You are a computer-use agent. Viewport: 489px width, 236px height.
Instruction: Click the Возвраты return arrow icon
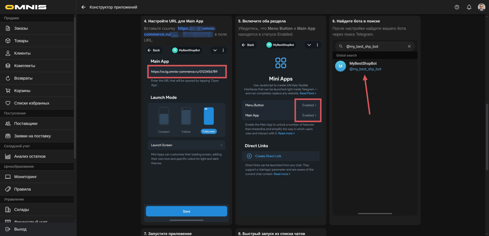click(8, 78)
